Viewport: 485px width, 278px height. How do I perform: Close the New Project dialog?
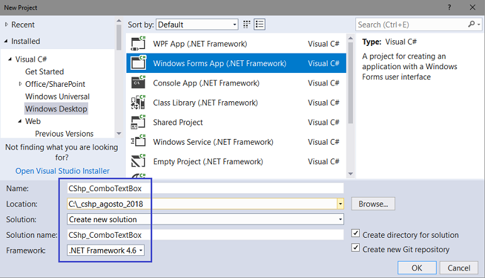pyautogui.click(x=472, y=8)
